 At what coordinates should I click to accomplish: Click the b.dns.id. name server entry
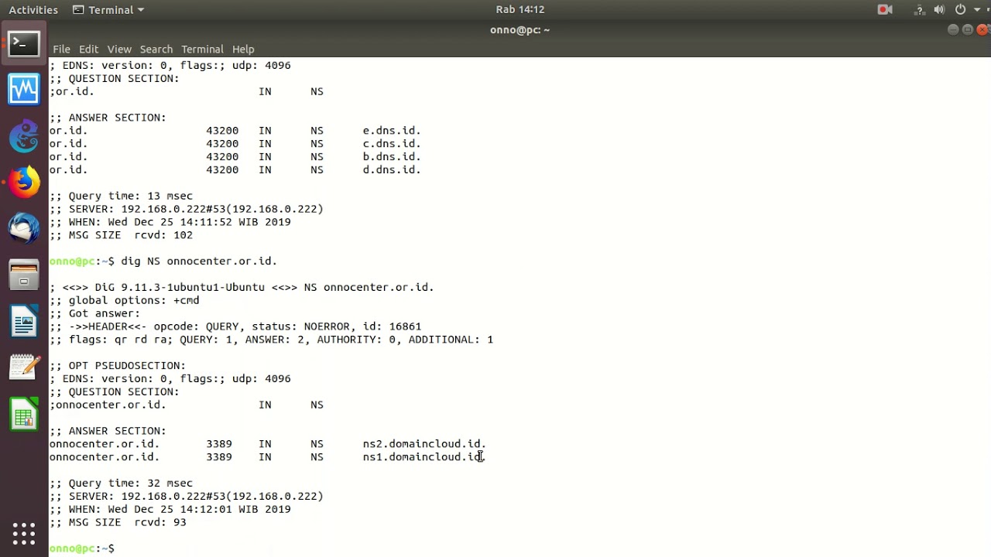(x=392, y=157)
